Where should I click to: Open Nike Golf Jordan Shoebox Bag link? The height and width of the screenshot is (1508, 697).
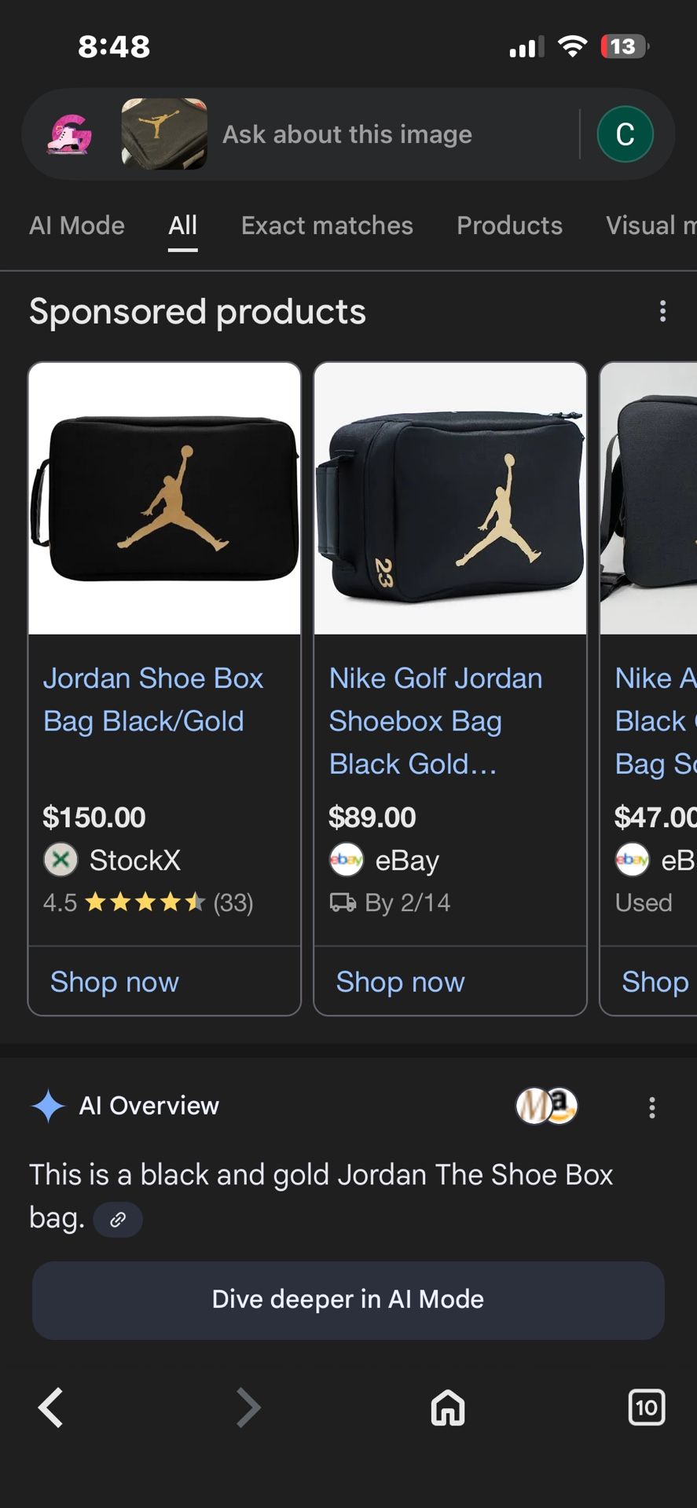(435, 720)
